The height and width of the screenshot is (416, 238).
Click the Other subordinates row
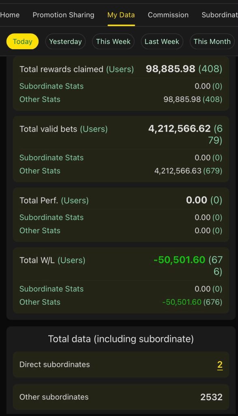click(121, 397)
